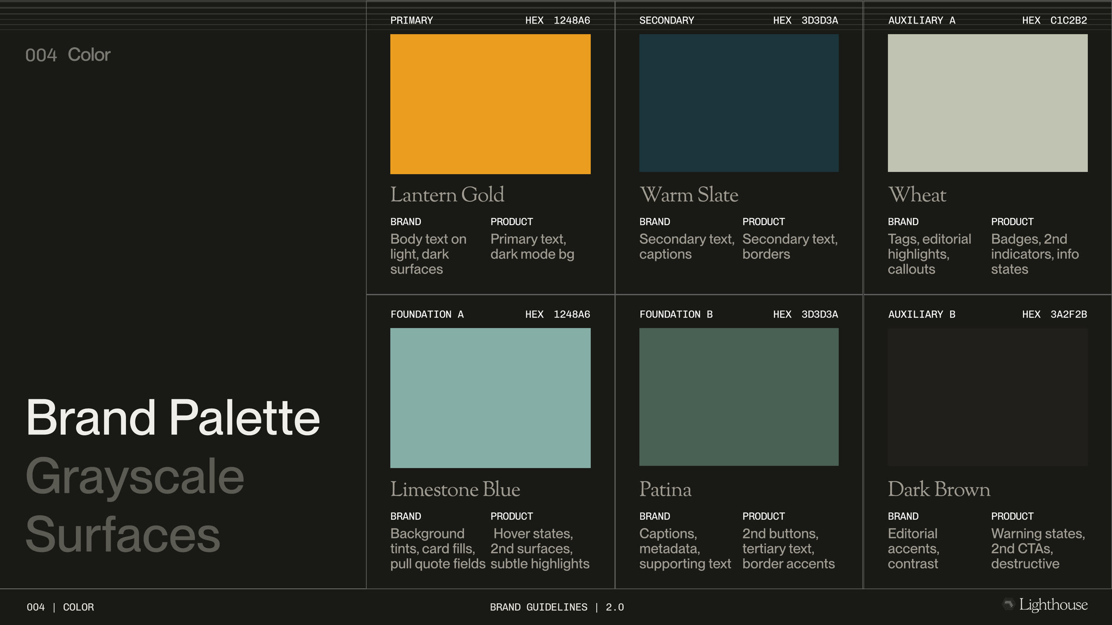Click the 'Surfaces' heading
The image size is (1112, 625).
[123, 534]
